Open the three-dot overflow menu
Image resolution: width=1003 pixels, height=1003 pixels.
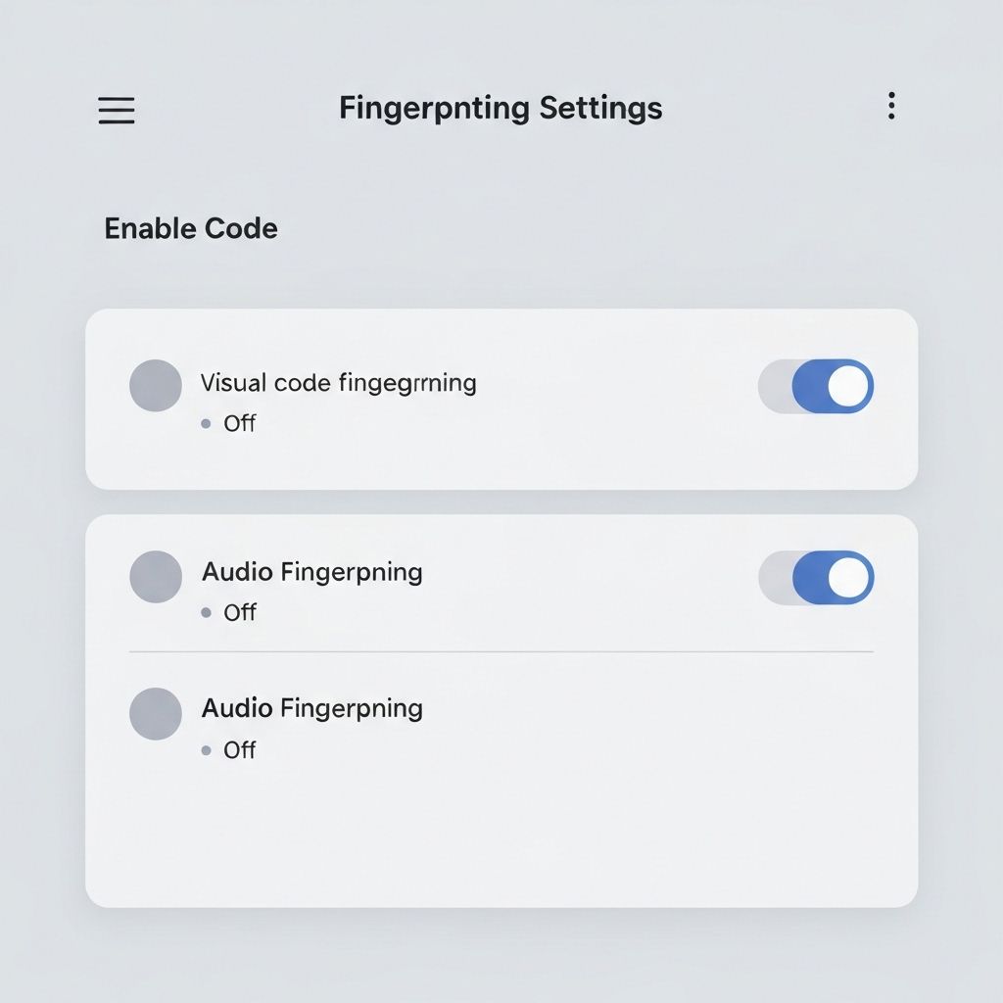click(891, 106)
